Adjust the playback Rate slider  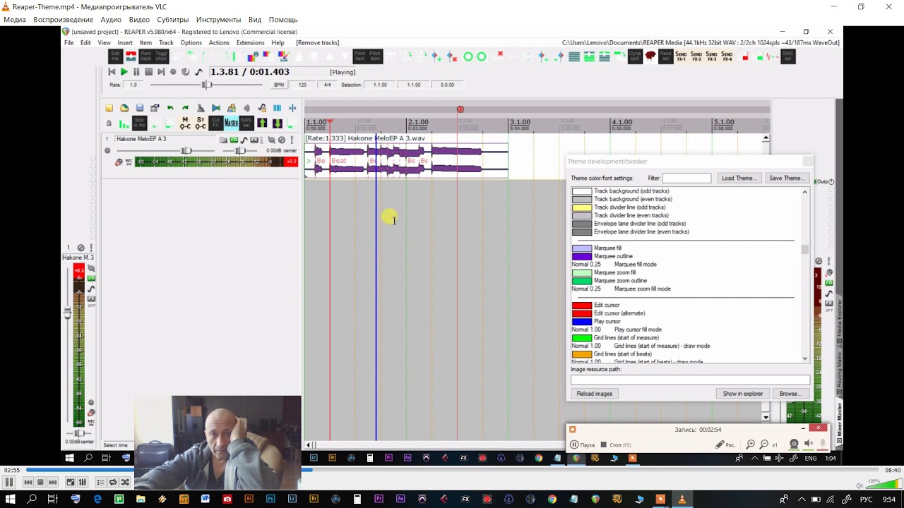(206, 85)
